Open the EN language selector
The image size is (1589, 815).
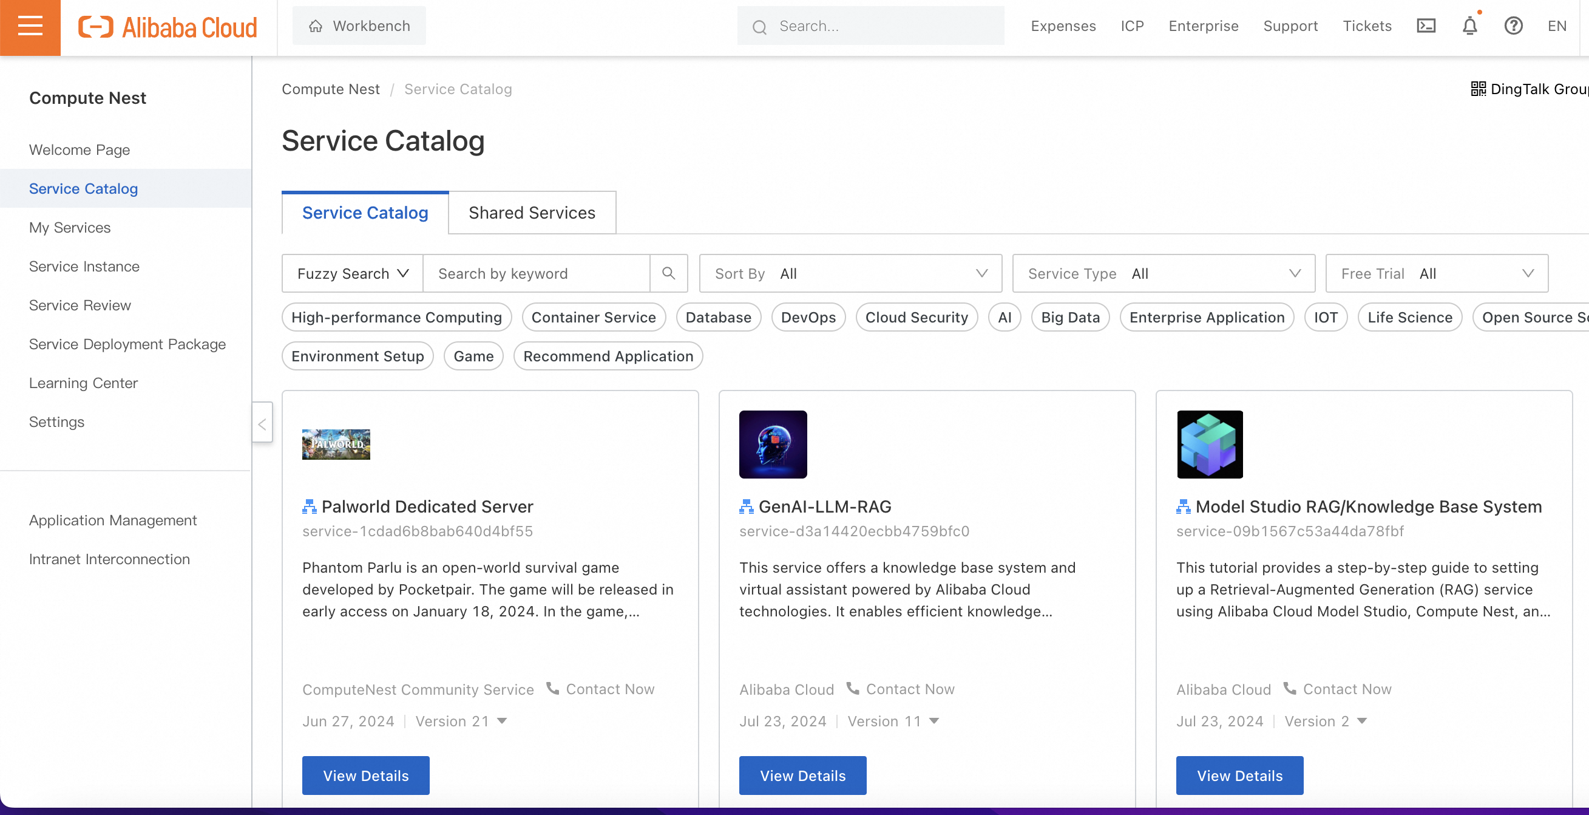pos(1556,26)
